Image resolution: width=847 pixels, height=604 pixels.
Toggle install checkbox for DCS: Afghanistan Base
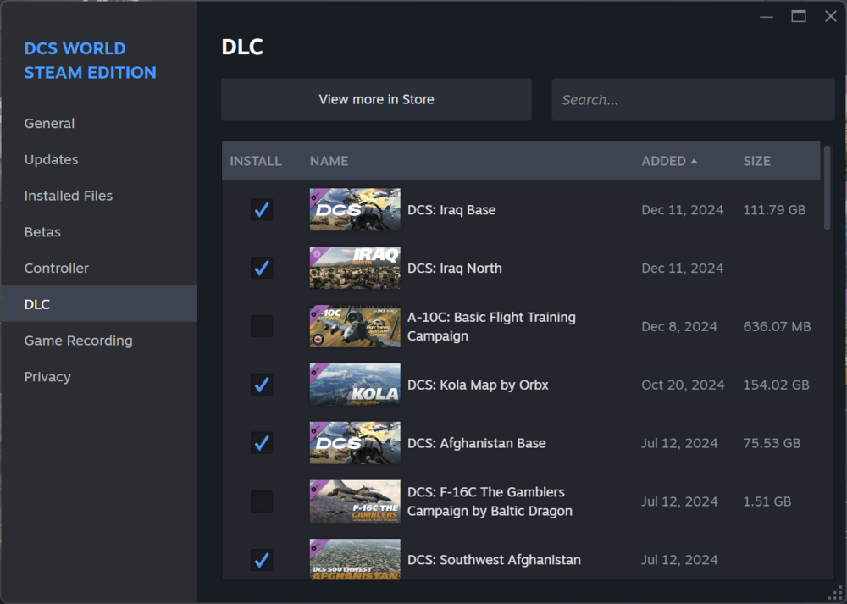point(262,443)
